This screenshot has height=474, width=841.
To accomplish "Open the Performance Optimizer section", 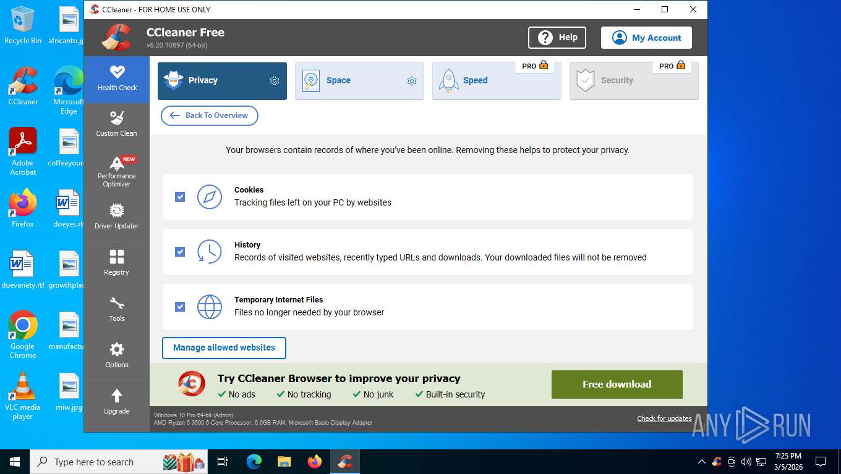I will (117, 172).
